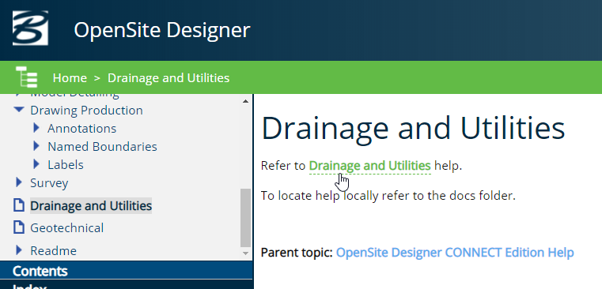602x289 pixels.
Task: Click sidebar scrollbar up arrow
Action: [x=246, y=101]
